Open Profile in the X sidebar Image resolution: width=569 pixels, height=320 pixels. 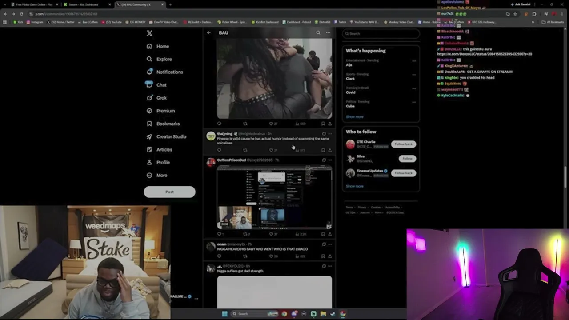(x=158, y=162)
